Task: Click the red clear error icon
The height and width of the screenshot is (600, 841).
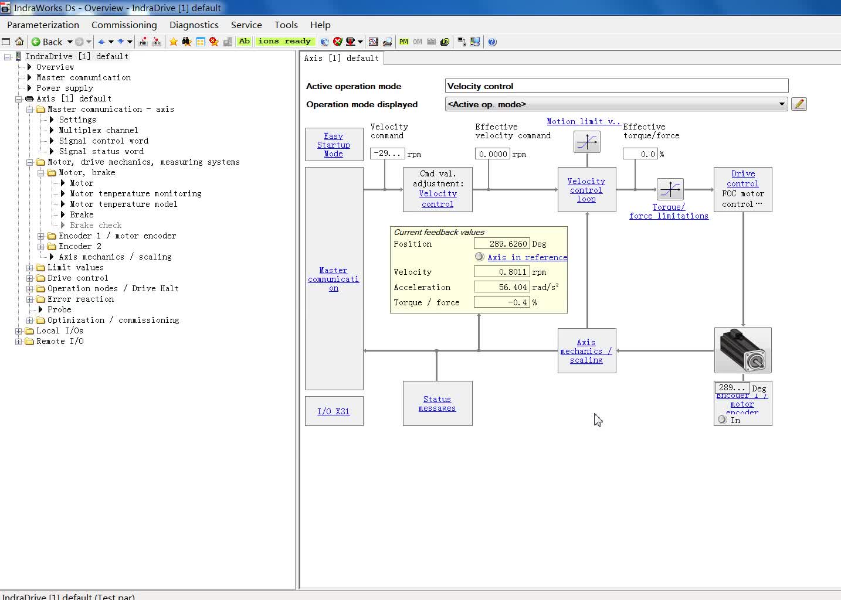Action: point(338,42)
